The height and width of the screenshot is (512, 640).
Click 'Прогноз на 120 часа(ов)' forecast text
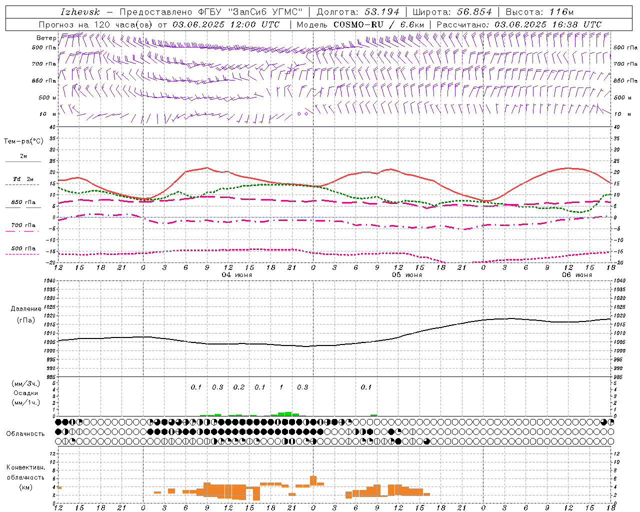[x=96, y=24]
